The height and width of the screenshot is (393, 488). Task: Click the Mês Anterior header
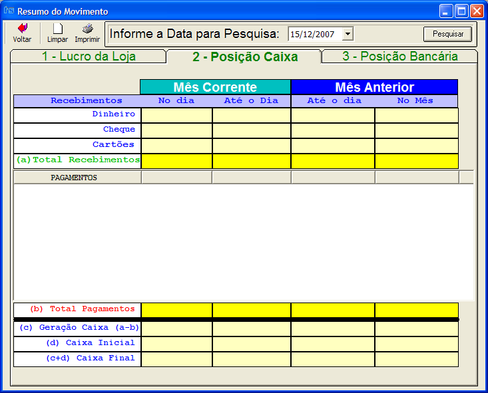(x=374, y=87)
